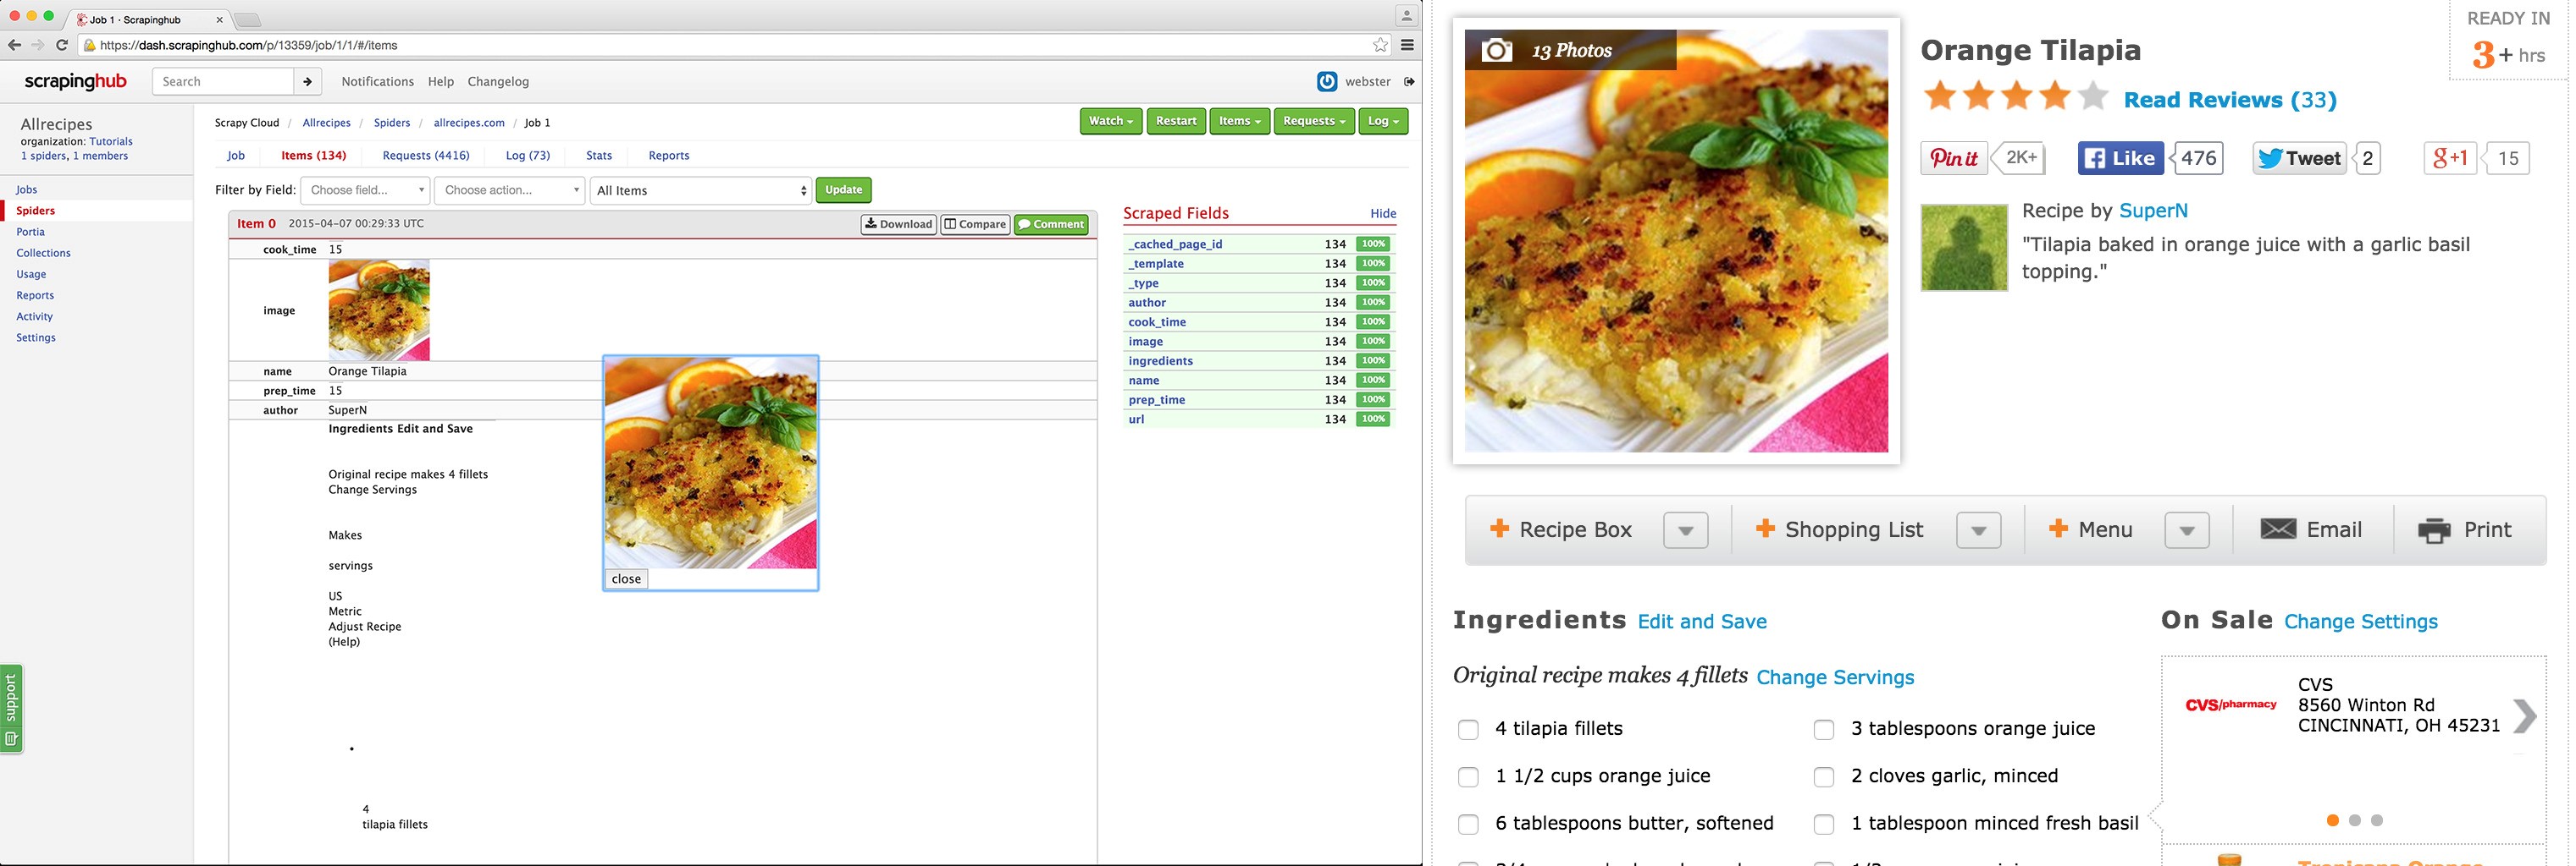Viewport: 2576px width, 866px height.
Task: Open the Stats tab
Action: (x=599, y=156)
